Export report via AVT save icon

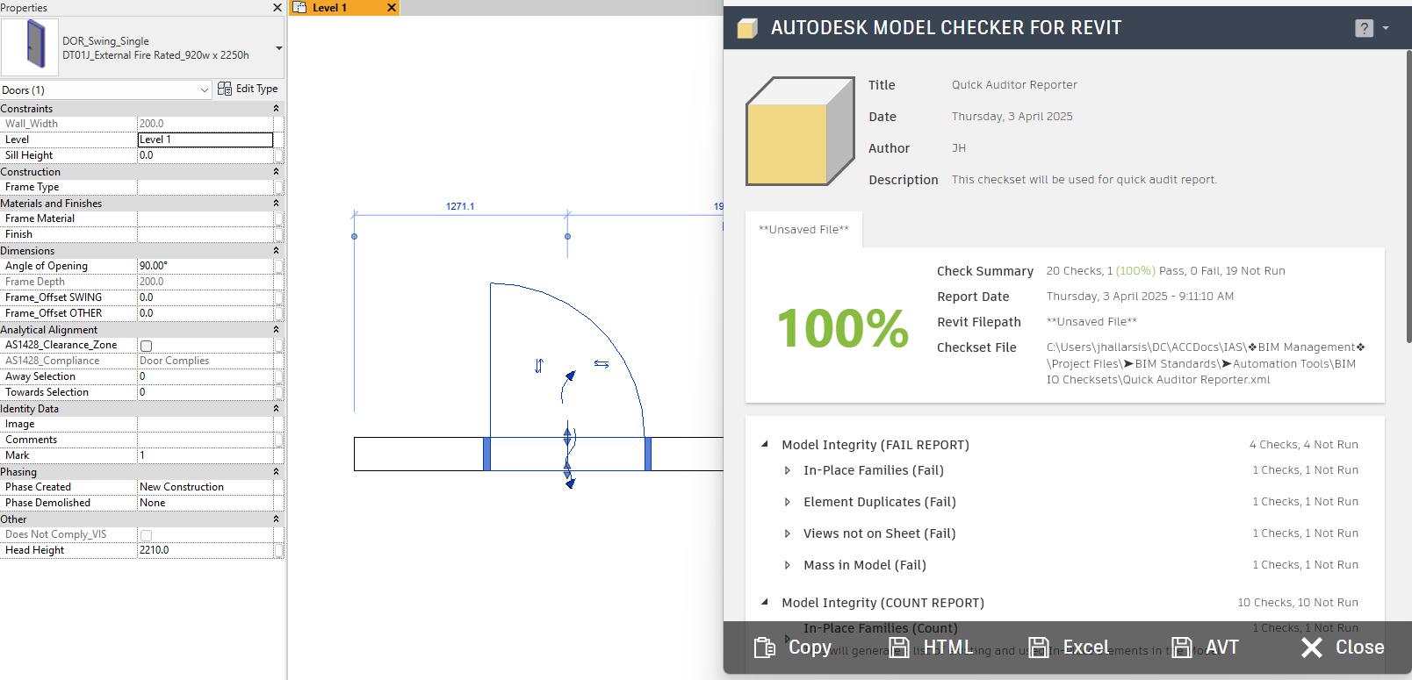click(1182, 648)
